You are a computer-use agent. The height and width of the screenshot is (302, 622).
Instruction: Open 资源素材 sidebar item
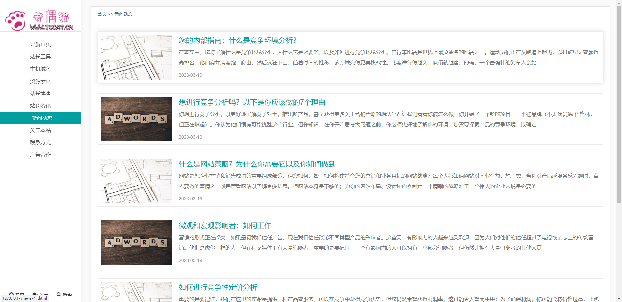(x=40, y=81)
